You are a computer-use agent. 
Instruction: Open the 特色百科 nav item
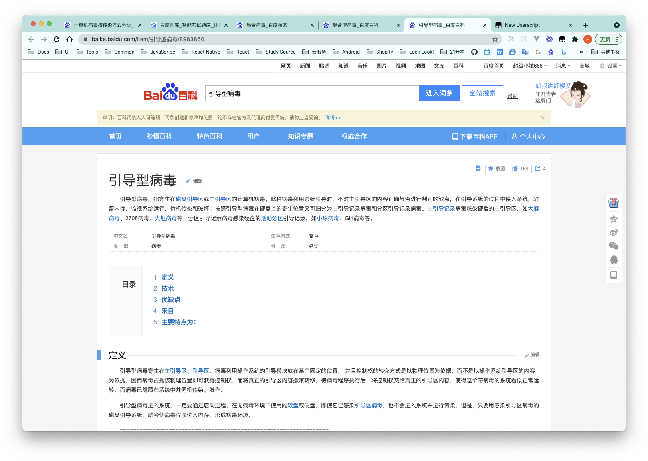[210, 137]
